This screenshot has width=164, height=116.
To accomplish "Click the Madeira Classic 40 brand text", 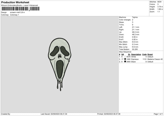I will [155, 59].
